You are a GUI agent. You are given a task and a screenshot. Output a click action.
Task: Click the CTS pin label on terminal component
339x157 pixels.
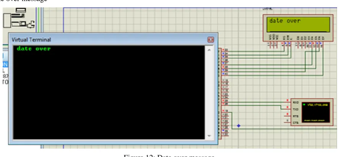tap(296, 123)
